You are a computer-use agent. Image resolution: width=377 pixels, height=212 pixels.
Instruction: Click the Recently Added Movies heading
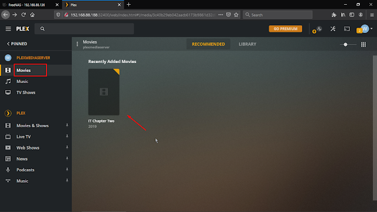[112, 61]
